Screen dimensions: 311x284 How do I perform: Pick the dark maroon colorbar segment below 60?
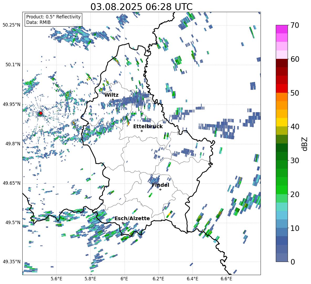(x=282, y=63)
